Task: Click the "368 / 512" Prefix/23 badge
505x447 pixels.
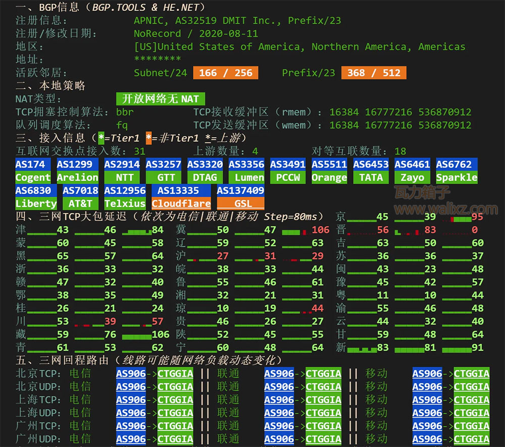Action: 374,73
